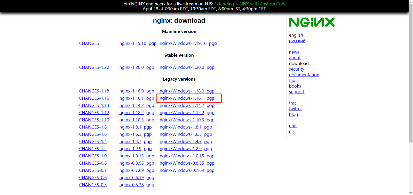This screenshot has height=195, width=413.
Task: Open pgp signature for nginx/Windows-1.16.1
Action: pyautogui.click(x=210, y=98)
